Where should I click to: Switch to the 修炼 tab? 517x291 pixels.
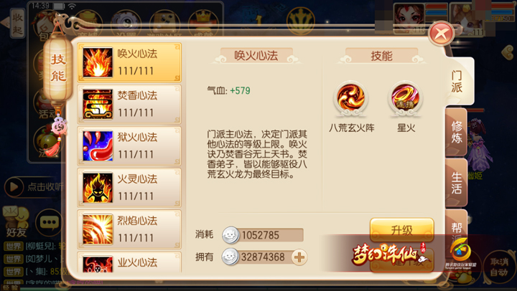(x=457, y=132)
